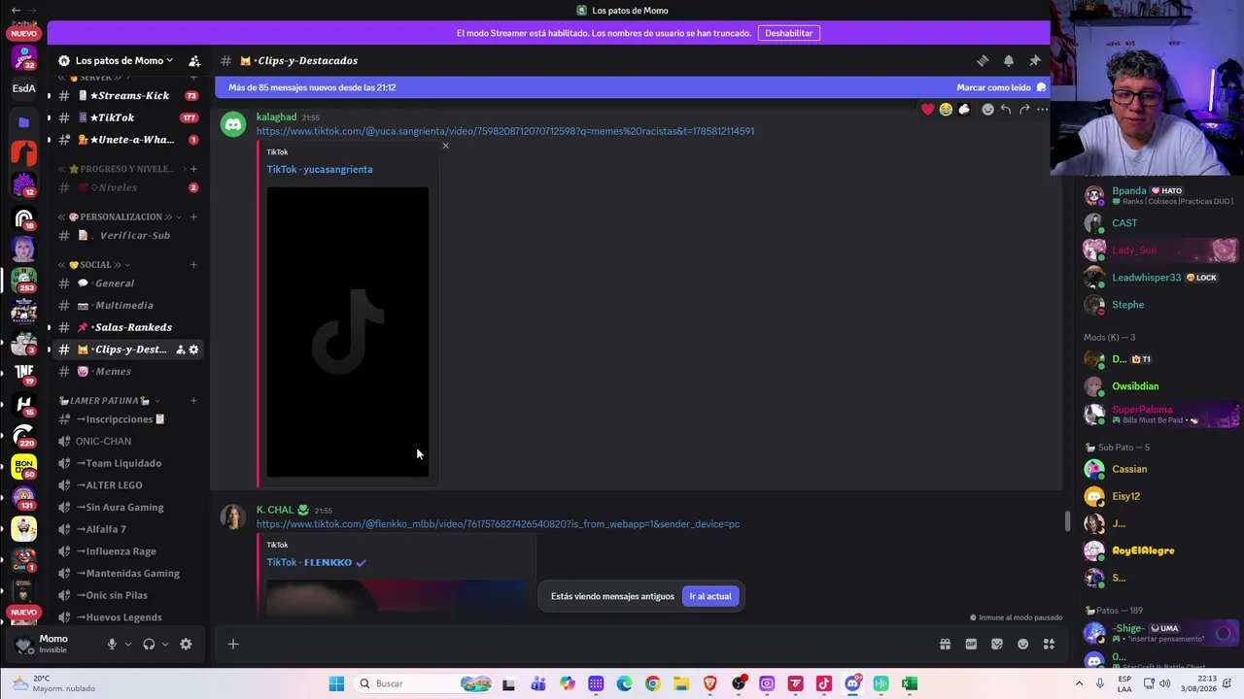Open the Multimedia channel

click(x=128, y=306)
